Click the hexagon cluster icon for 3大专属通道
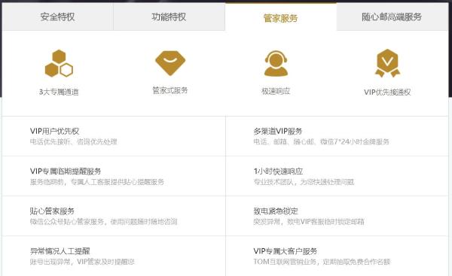 coord(59,63)
